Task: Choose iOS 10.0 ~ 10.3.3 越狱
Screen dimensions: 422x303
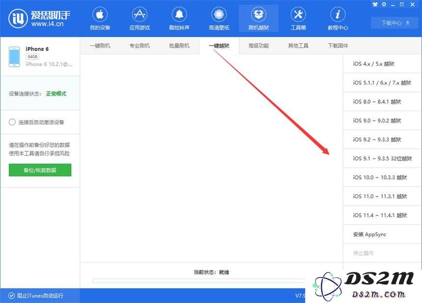Action: pyautogui.click(x=382, y=177)
